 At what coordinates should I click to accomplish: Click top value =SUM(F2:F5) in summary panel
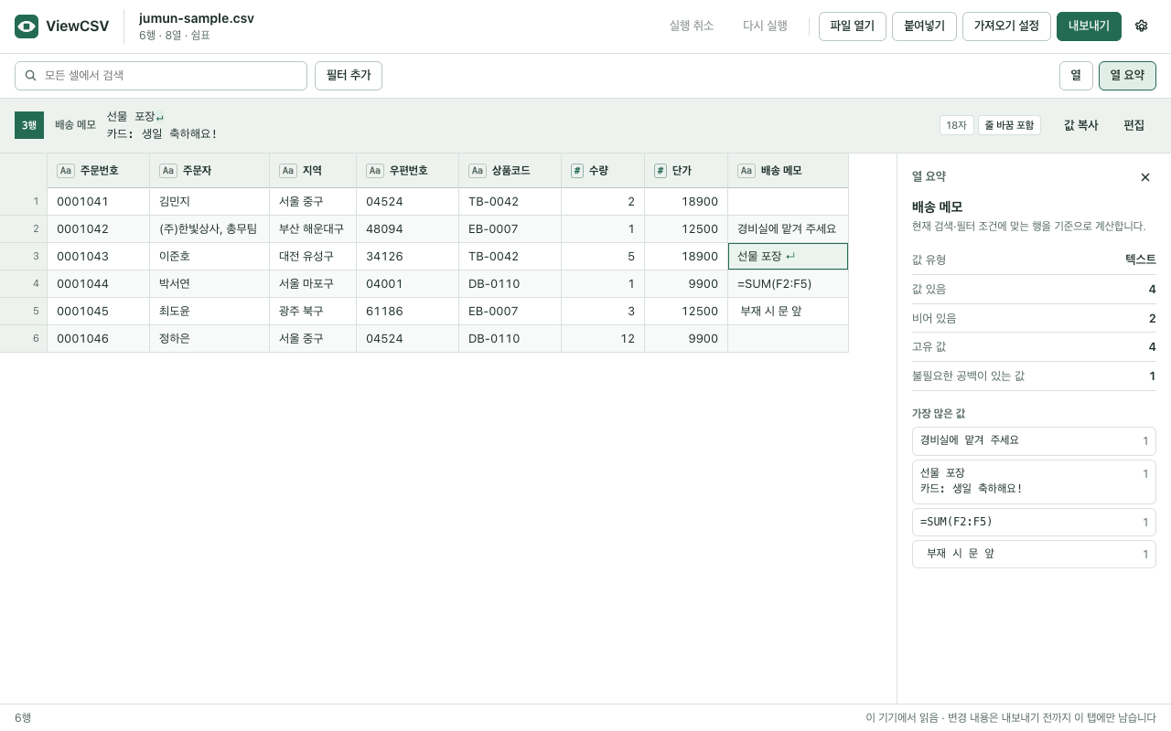[x=1034, y=523]
